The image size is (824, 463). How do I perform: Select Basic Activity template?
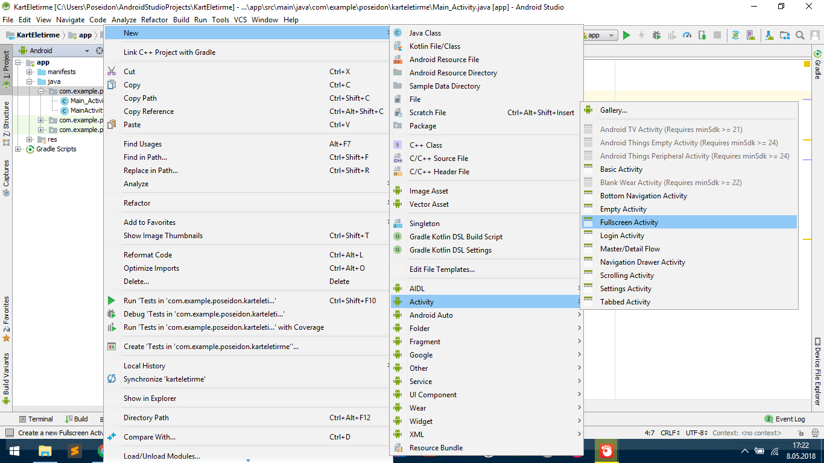689,169
